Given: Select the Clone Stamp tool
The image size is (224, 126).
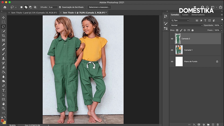Looking at the screenshot, I should [x=4, y=58].
